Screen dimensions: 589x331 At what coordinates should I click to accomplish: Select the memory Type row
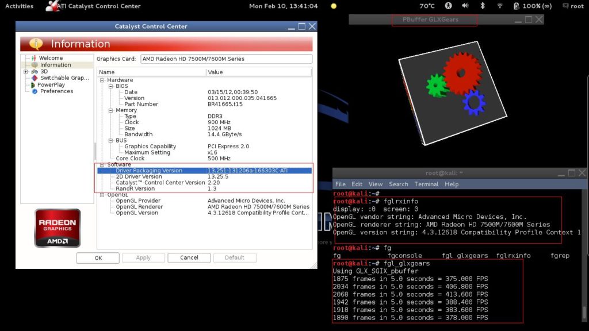204,116
